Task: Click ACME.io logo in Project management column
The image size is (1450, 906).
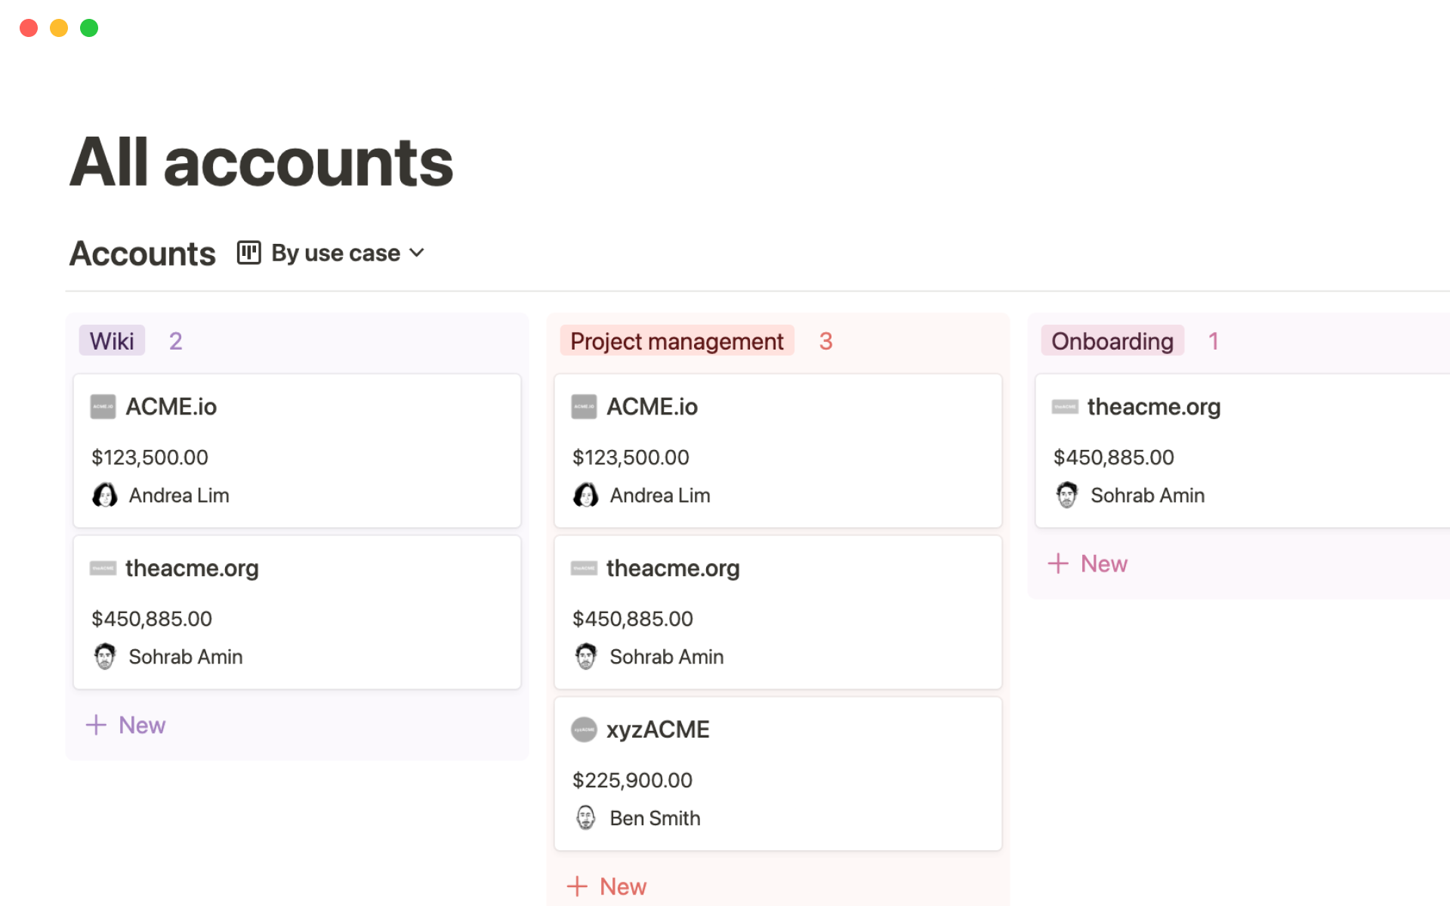Action: (x=584, y=406)
